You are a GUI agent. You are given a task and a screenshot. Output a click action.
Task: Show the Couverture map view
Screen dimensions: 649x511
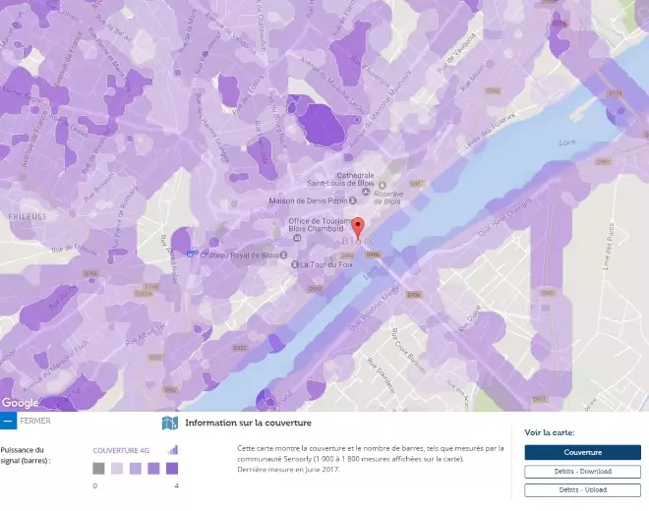point(582,452)
